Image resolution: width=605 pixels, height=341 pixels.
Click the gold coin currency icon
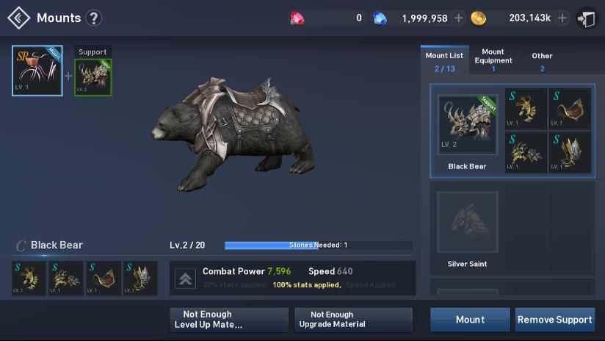[x=478, y=18]
